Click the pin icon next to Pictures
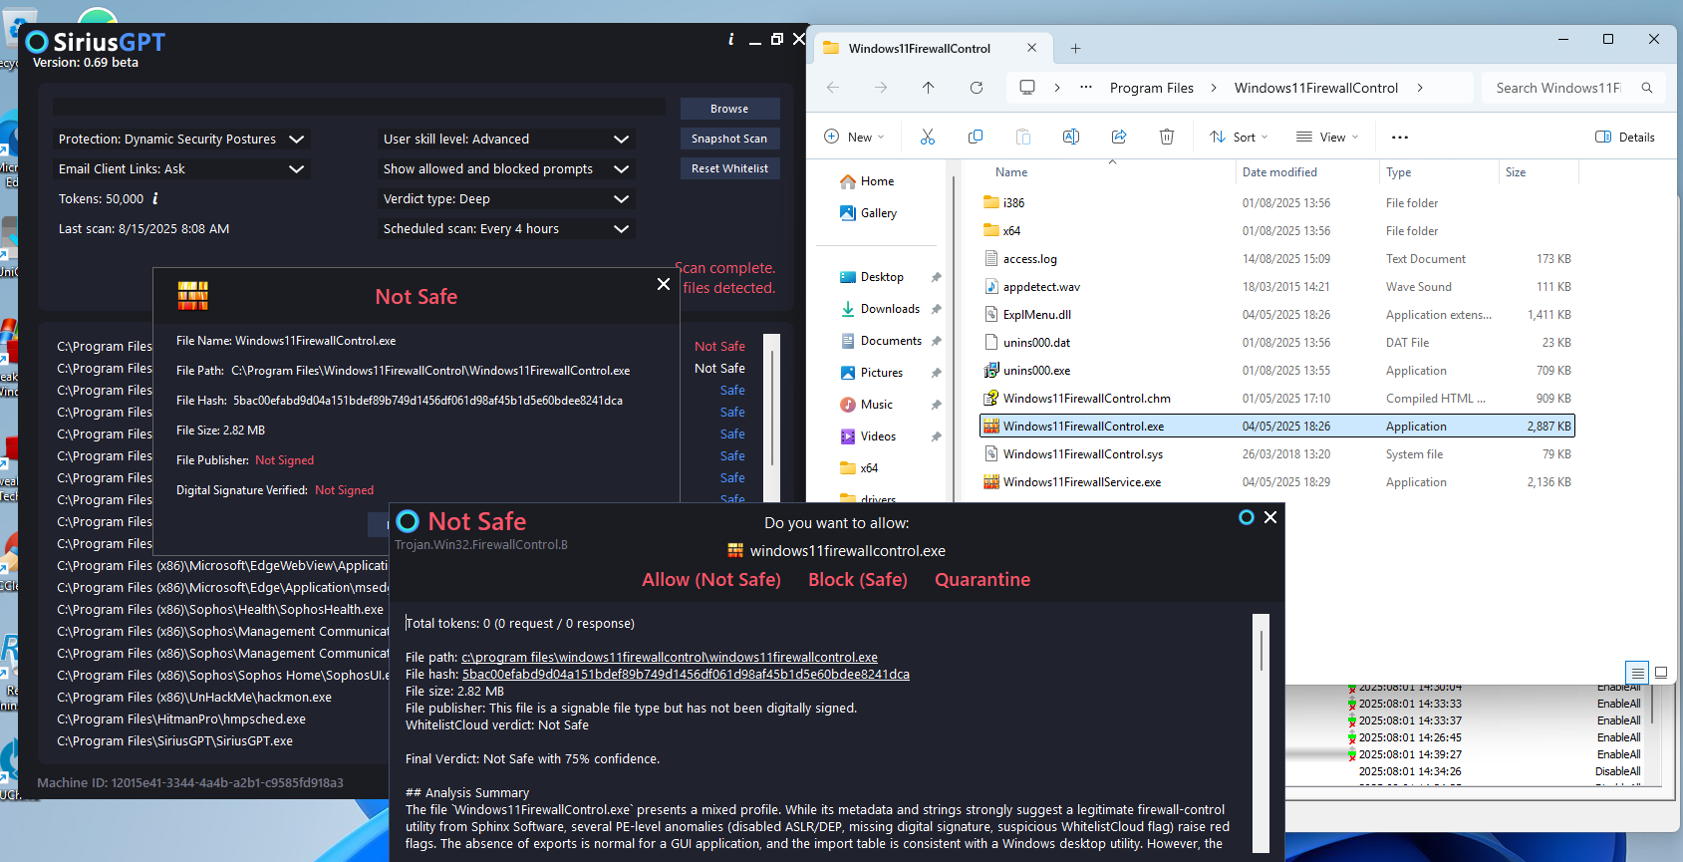 click(x=936, y=373)
